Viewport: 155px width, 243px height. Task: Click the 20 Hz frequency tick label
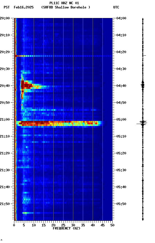click(53, 225)
